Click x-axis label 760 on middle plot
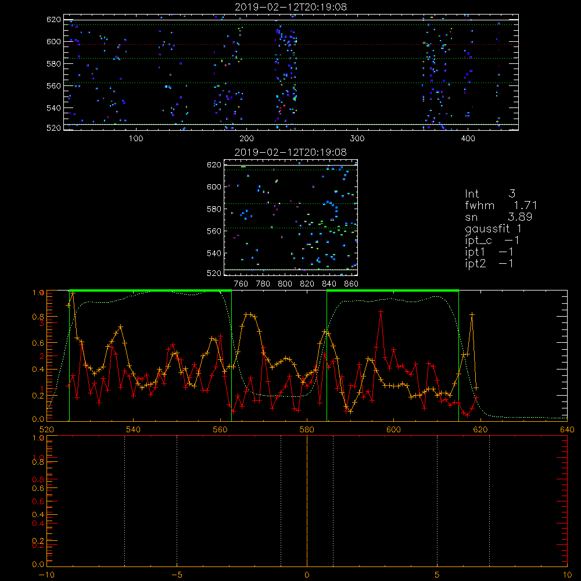This screenshot has height=581, width=581. pos(241,284)
